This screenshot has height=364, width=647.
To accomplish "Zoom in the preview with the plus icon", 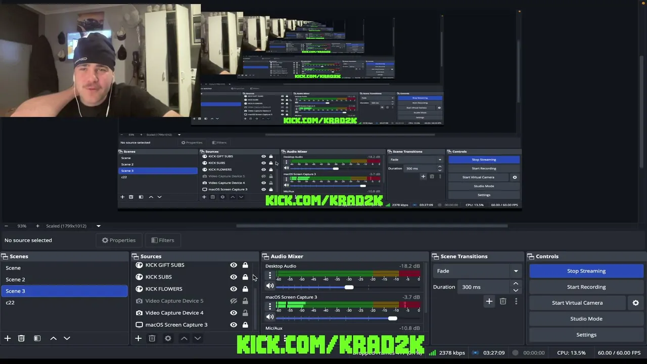I will click(37, 226).
